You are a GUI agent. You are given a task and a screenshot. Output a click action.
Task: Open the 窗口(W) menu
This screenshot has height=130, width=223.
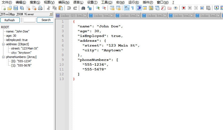pyautogui.click(x=163, y=2)
